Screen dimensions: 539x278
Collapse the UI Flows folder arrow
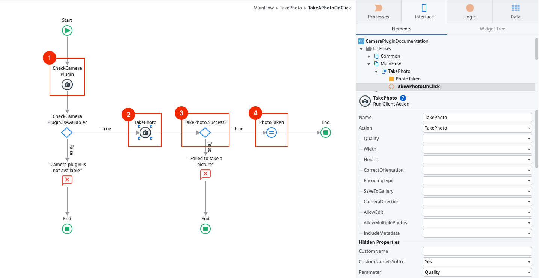361,49
